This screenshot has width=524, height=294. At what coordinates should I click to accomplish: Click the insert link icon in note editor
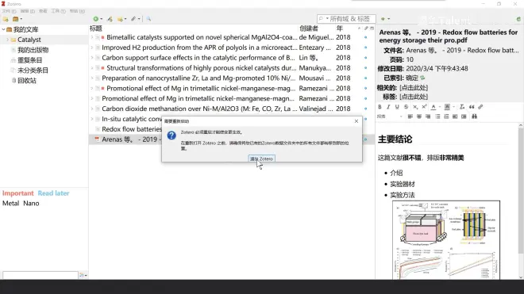480,107
